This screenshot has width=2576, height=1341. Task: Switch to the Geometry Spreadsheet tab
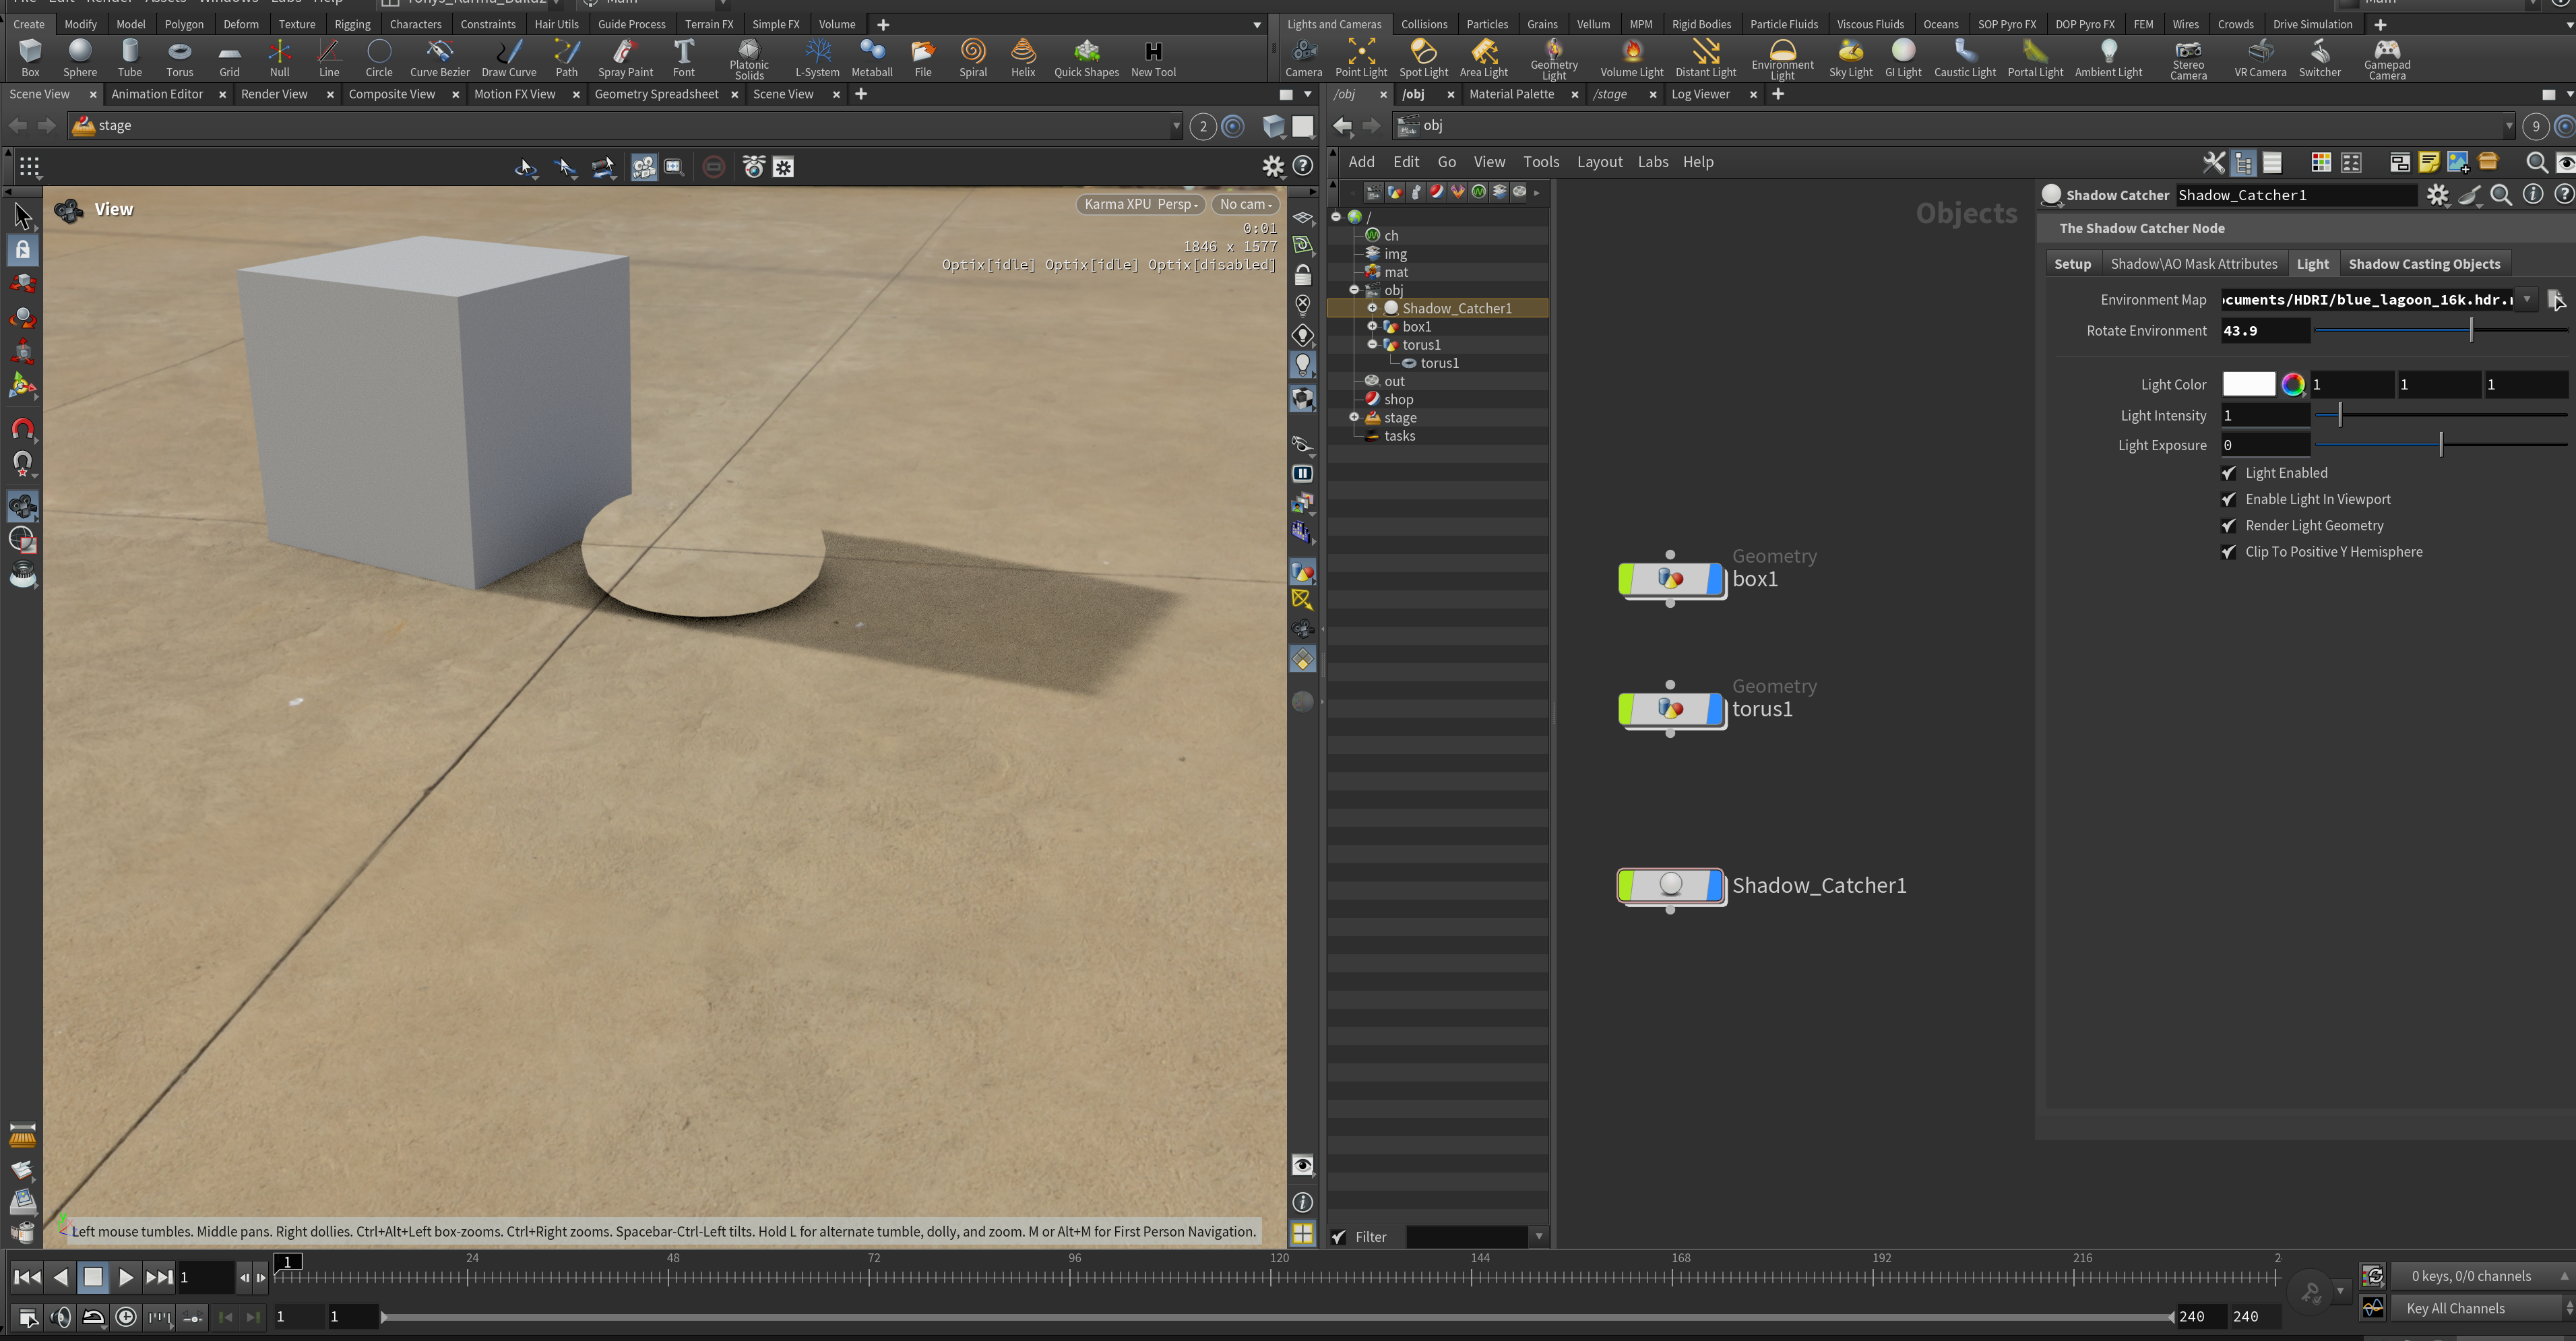(656, 94)
